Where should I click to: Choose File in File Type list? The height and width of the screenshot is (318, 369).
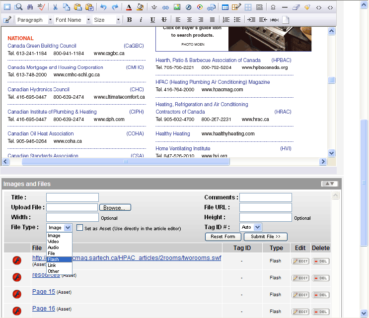(x=59, y=254)
